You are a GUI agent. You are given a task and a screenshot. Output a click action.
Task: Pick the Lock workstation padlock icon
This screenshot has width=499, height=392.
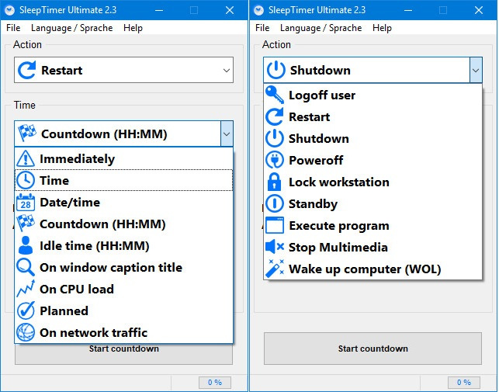point(274,182)
